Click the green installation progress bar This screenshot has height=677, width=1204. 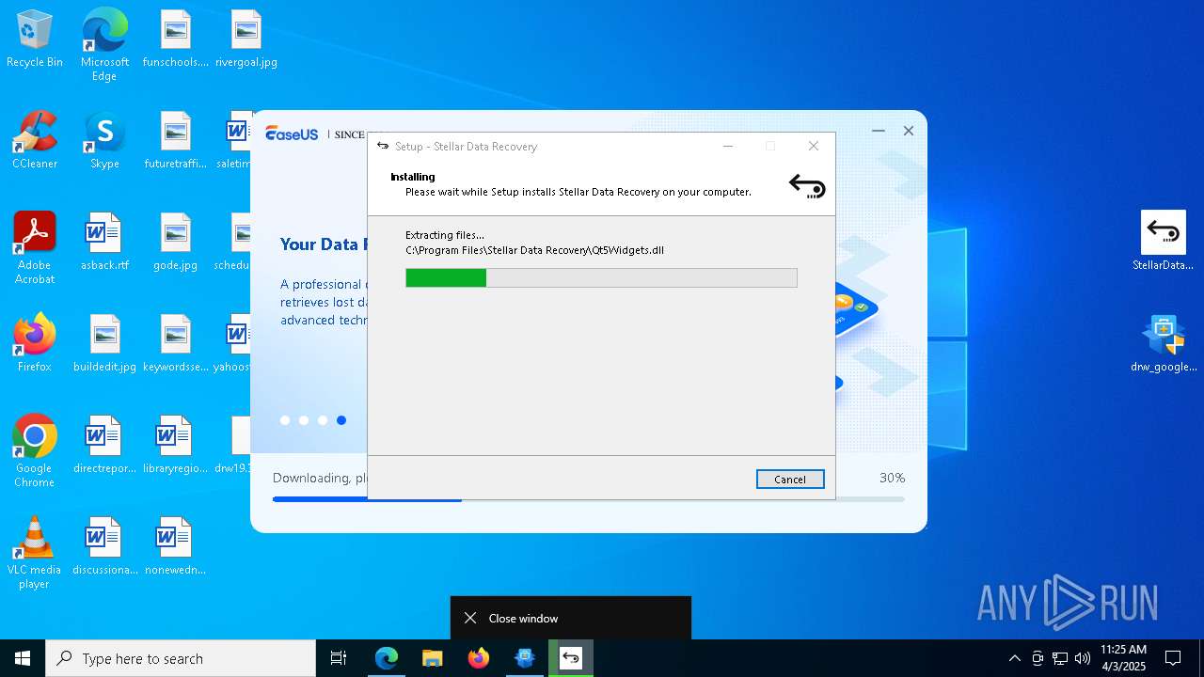tap(601, 277)
